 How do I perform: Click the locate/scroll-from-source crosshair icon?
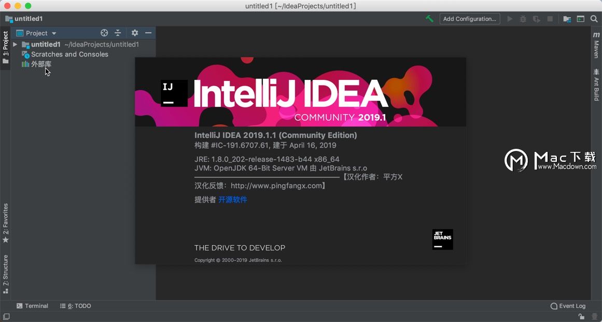pyautogui.click(x=104, y=33)
